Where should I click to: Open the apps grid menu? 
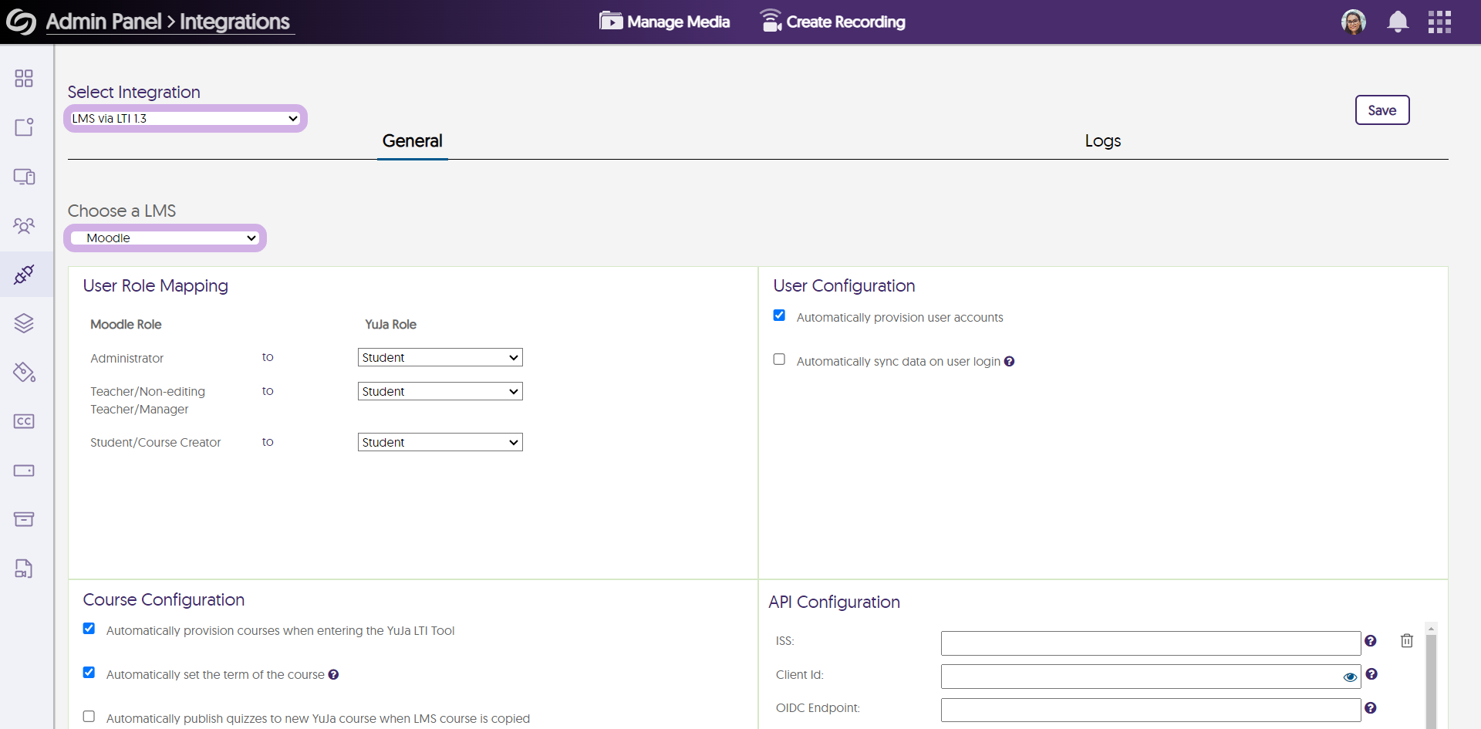[1439, 22]
